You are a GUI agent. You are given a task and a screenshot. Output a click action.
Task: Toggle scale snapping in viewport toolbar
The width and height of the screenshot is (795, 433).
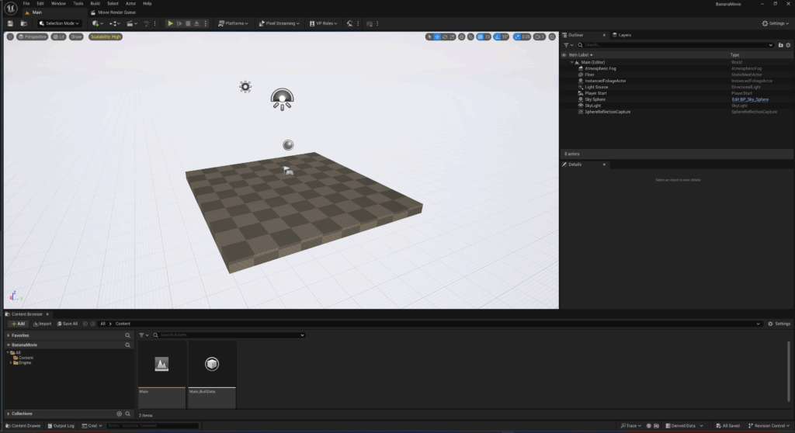517,36
